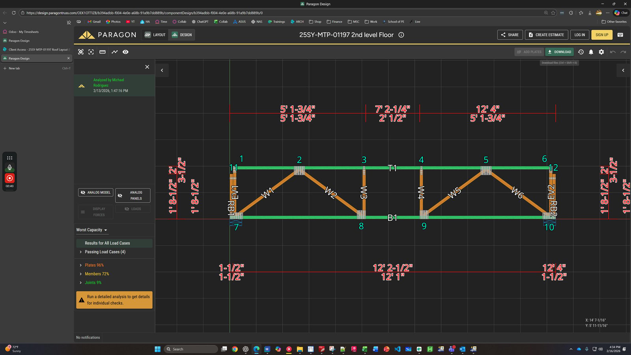Open Client Access Roof Layout browser tab
This screenshot has width=631, height=355.
tap(36, 50)
